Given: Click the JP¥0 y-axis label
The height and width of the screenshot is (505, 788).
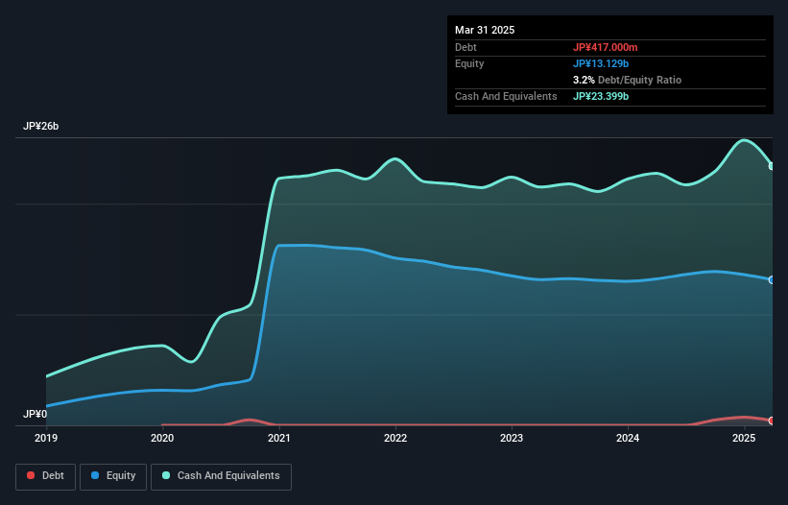Looking at the screenshot, I should (x=35, y=414).
